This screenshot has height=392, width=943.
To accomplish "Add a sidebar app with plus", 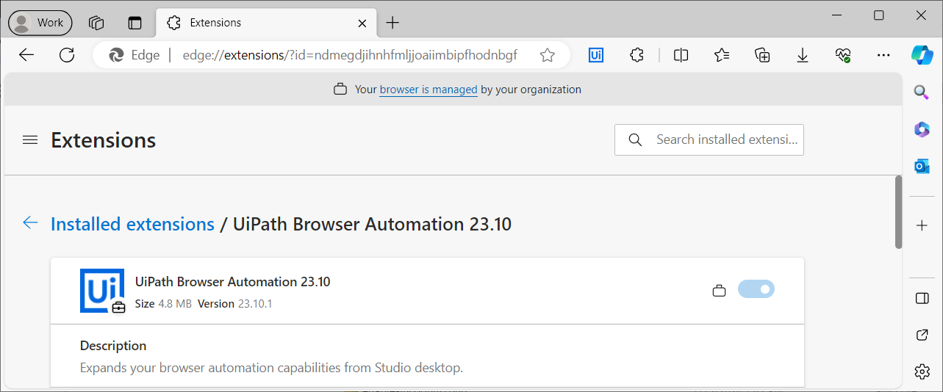I will pyautogui.click(x=922, y=225).
